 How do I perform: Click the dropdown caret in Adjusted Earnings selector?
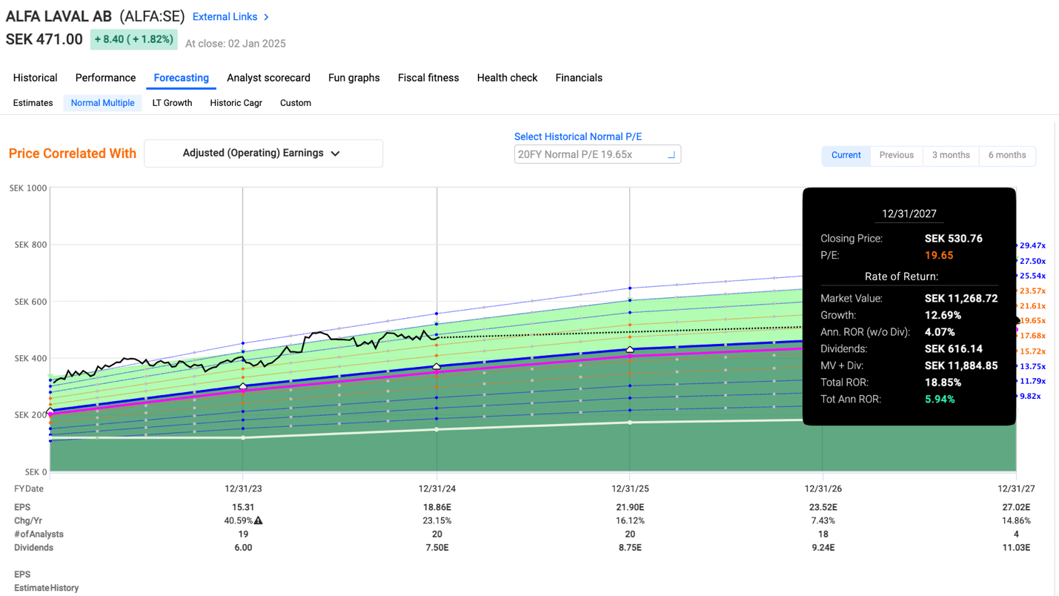(x=336, y=153)
